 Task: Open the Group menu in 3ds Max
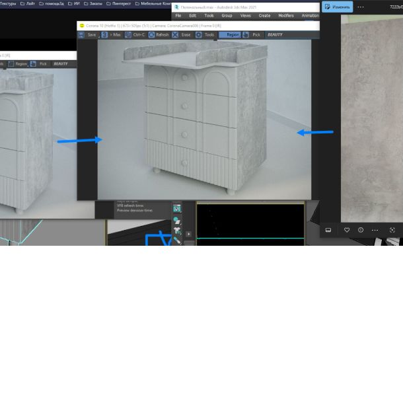tap(227, 15)
